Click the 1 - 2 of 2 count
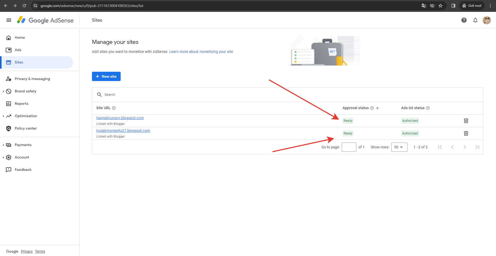Screen dimensions: 496x256 [421, 147]
